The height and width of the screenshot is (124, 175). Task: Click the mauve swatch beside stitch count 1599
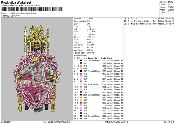coord(81,82)
